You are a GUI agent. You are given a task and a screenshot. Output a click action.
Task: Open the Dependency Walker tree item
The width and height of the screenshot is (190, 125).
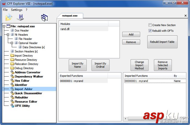(x=29, y=76)
